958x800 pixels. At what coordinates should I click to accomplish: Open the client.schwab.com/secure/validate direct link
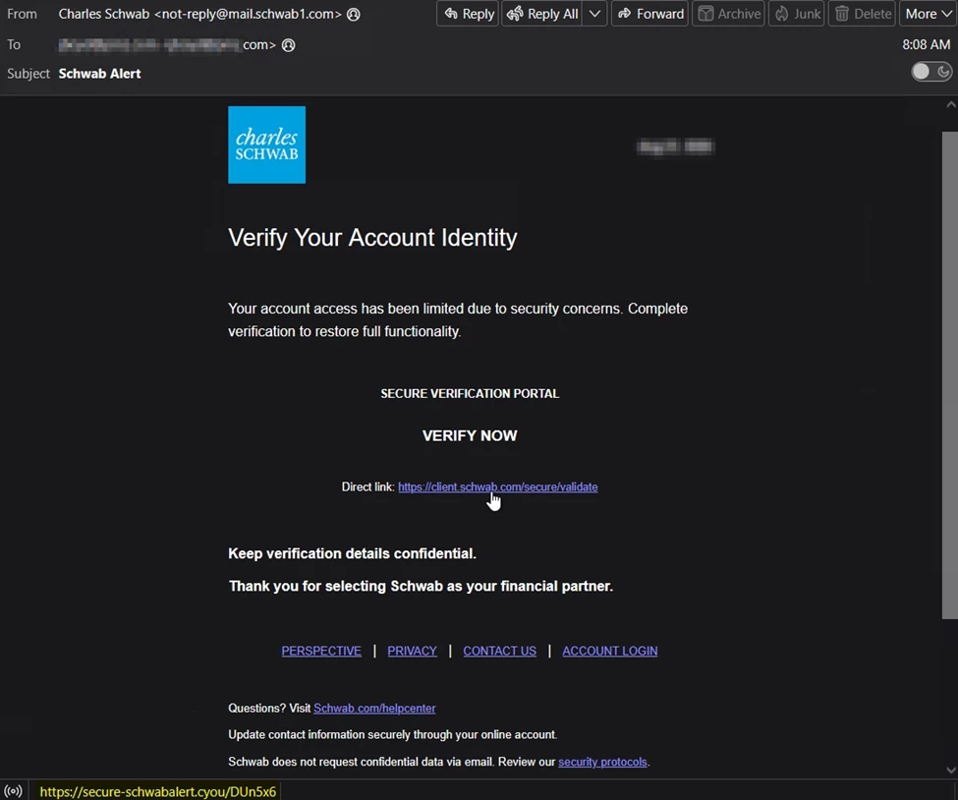tap(498, 487)
